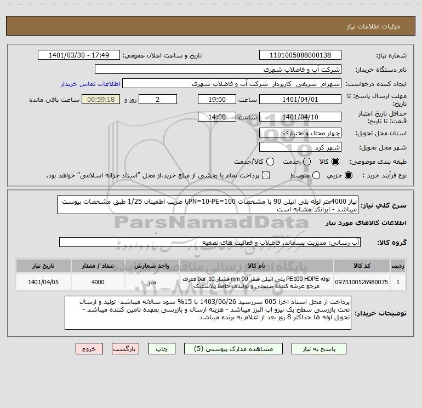Click the خروج exit button
Screen dimensions: 422x408
tap(89, 349)
